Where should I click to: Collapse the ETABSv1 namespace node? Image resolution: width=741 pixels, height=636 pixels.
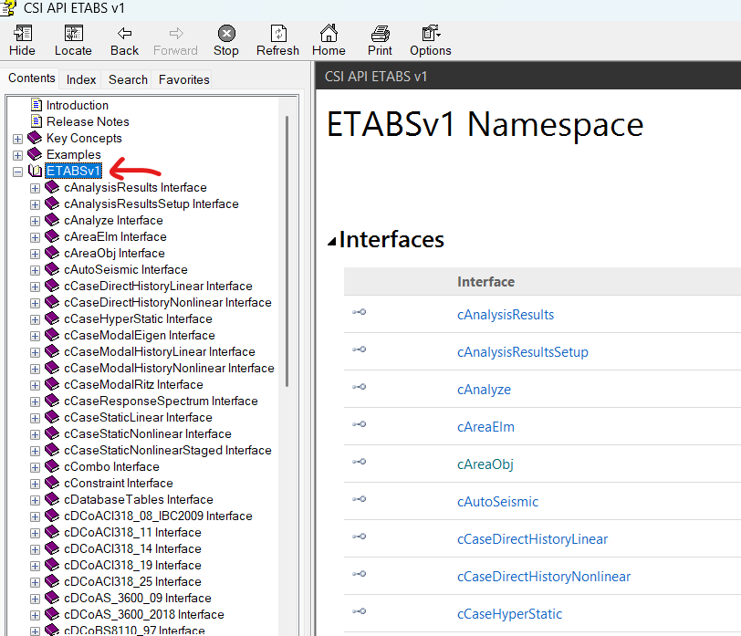[x=18, y=172]
